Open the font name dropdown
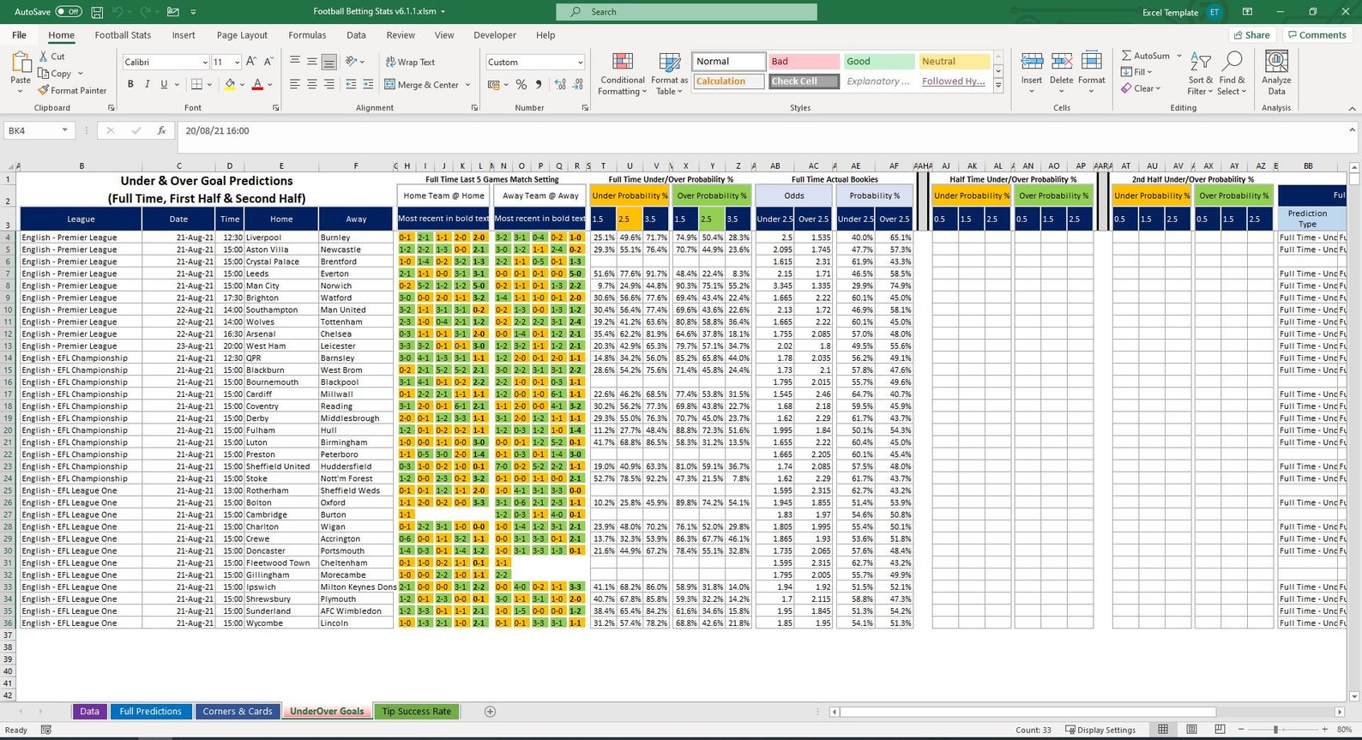The width and height of the screenshot is (1362, 740). [x=204, y=63]
